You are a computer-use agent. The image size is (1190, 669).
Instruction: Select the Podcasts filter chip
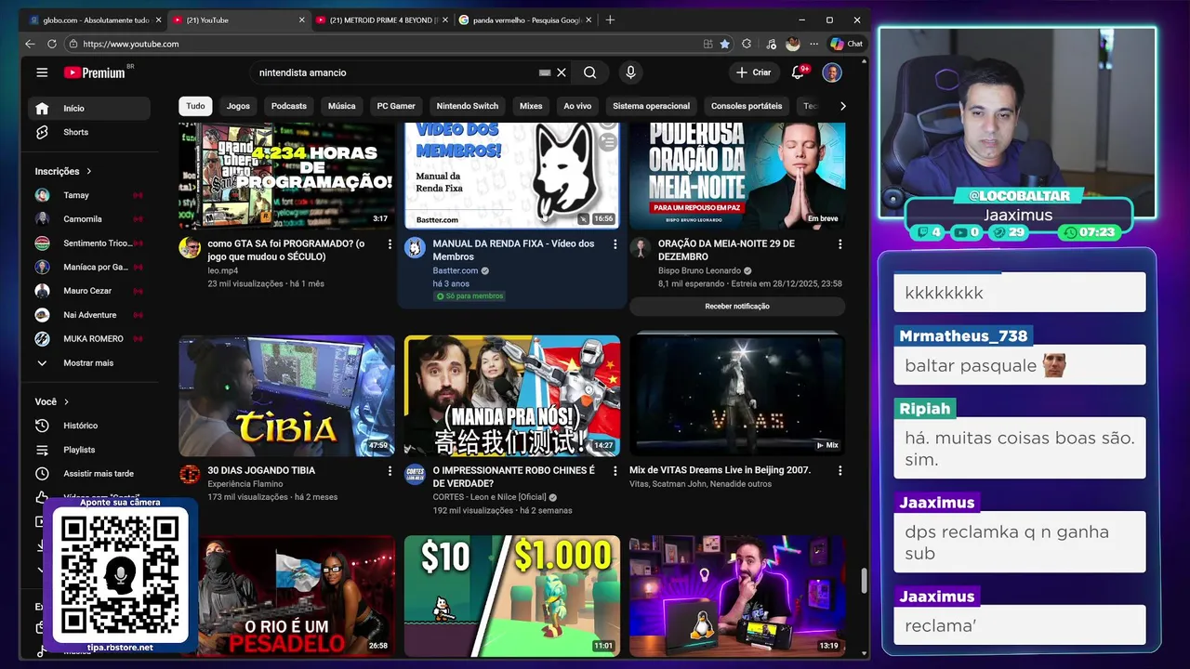coord(289,106)
